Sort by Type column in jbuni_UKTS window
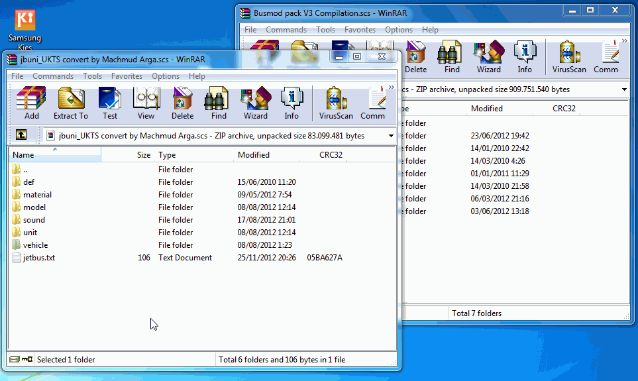The image size is (638, 381). pos(193,154)
